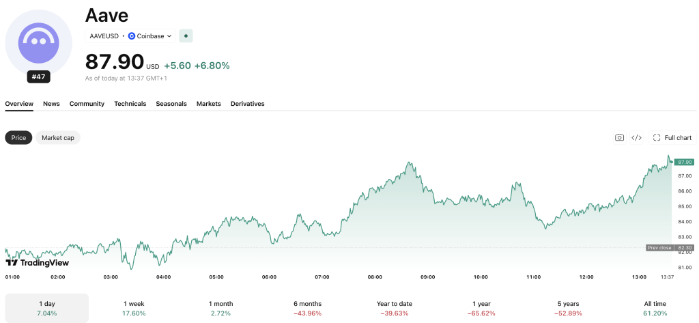Click the 11:00 time axis label

pos(534,277)
